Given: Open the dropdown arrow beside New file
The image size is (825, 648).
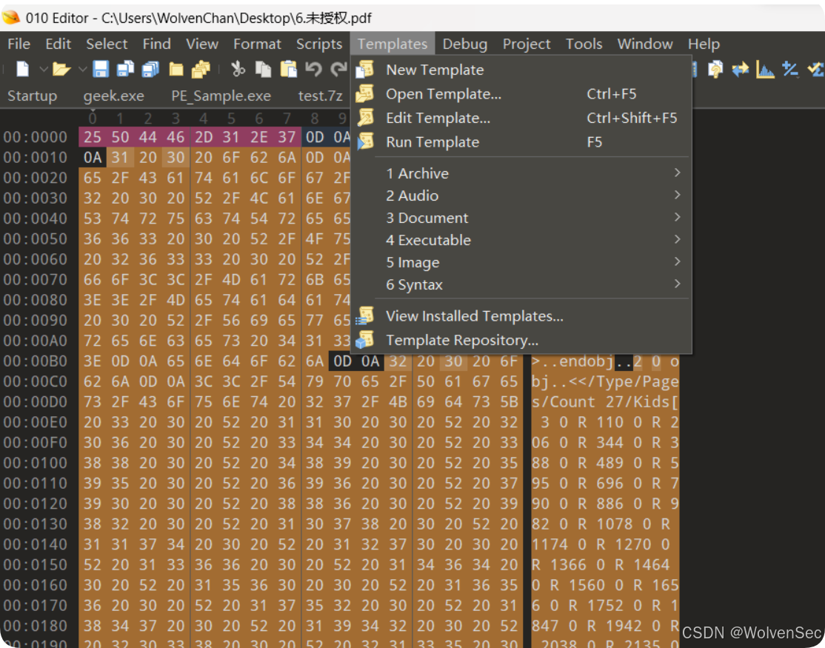Looking at the screenshot, I should tap(44, 69).
